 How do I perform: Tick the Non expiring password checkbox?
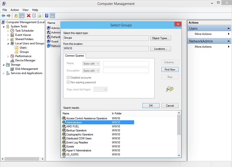(x=69, y=82)
